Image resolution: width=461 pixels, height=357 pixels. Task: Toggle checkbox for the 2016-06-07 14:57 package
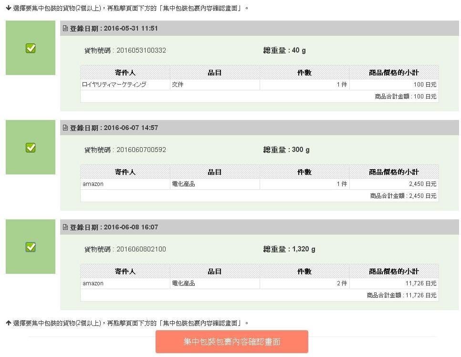click(31, 148)
